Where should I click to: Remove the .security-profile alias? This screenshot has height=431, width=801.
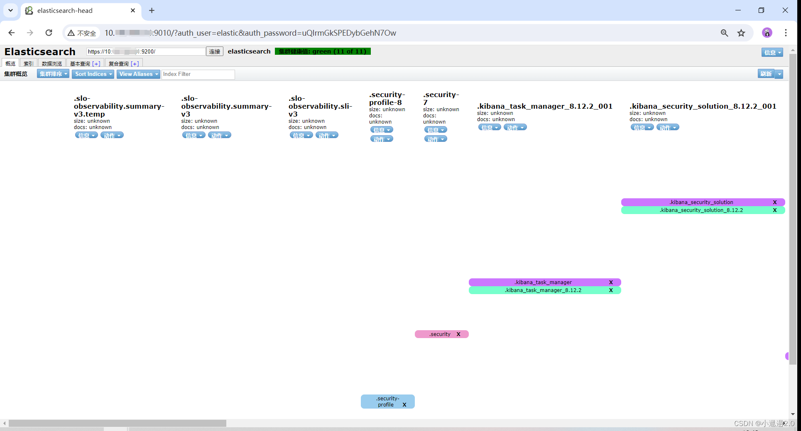click(x=404, y=405)
